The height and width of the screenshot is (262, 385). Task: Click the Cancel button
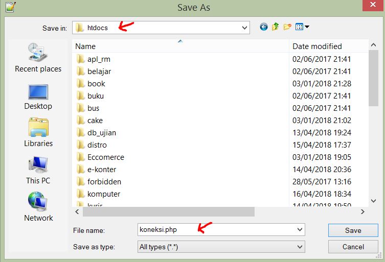(x=353, y=247)
